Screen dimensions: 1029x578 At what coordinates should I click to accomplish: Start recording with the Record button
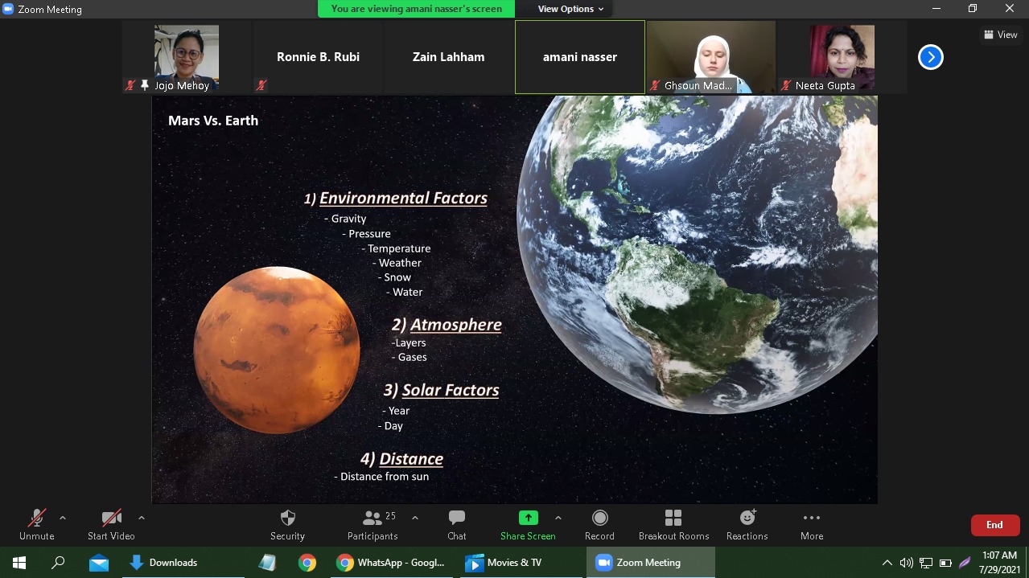[x=599, y=525]
